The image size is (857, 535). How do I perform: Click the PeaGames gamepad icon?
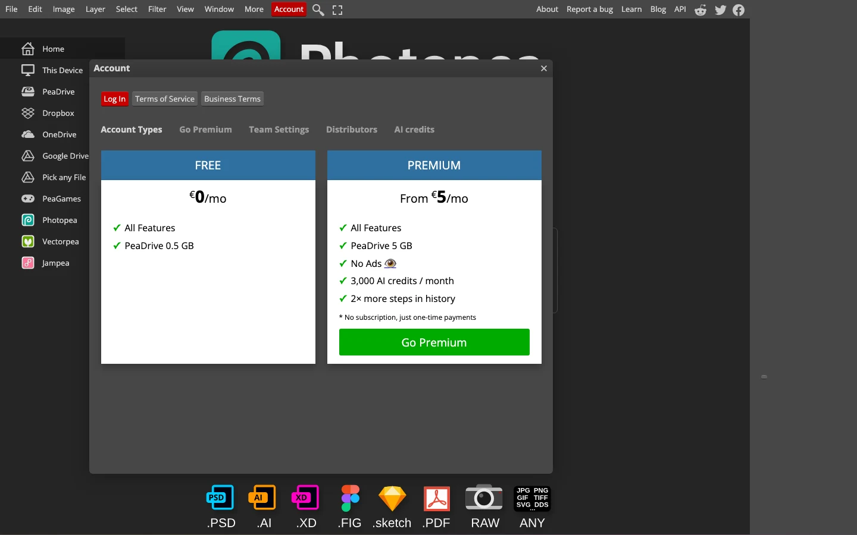point(28,199)
